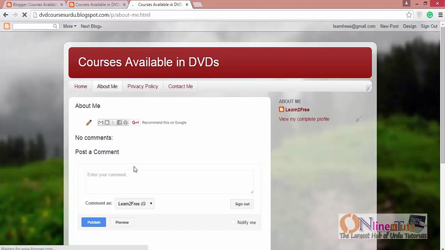Viewport: 445px width, 250px height.
Task: Share the page to Twitter
Action: (x=113, y=123)
